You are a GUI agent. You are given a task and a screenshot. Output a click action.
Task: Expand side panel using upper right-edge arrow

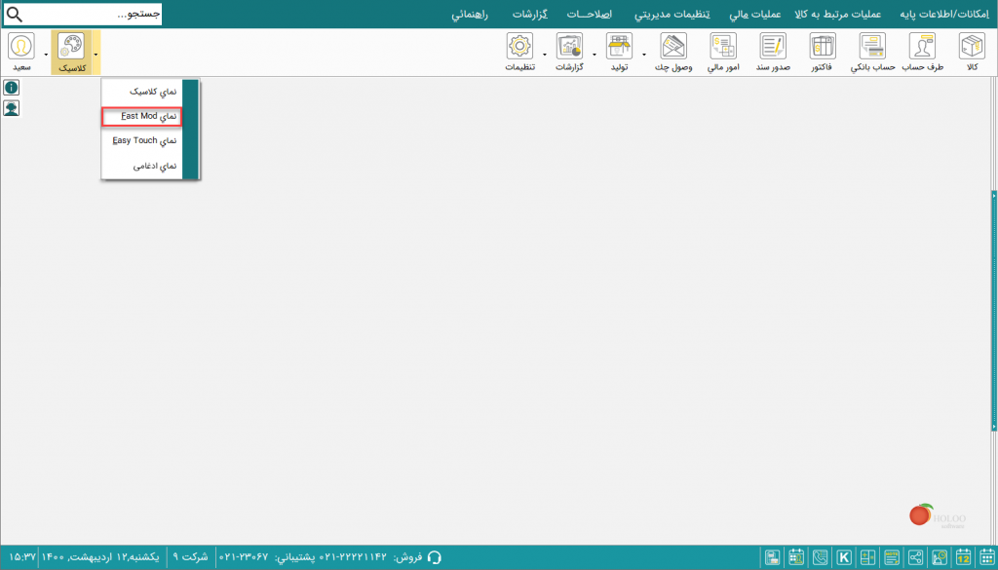pos(994,196)
